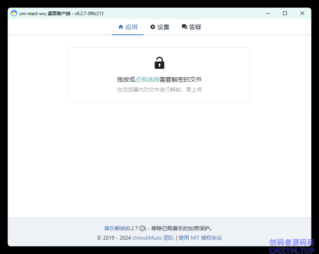Minimize the um-react-wry window

(x=267, y=13)
